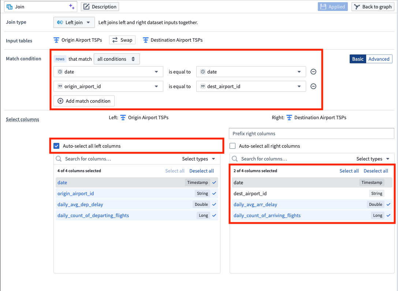Open the Left join type dropdown
The image size is (398, 291).
(x=74, y=22)
